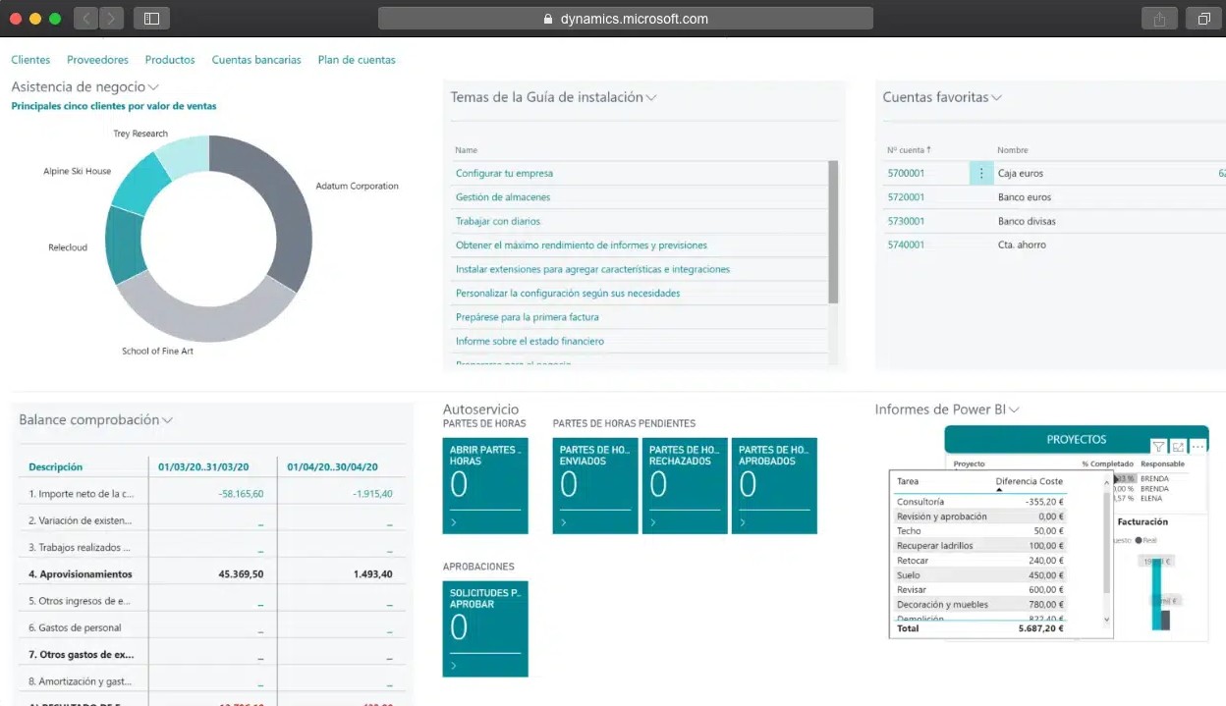This screenshot has width=1226, height=706.
Task: Open Obtener el máximo rendimiento de informes link
Action: pos(582,245)
